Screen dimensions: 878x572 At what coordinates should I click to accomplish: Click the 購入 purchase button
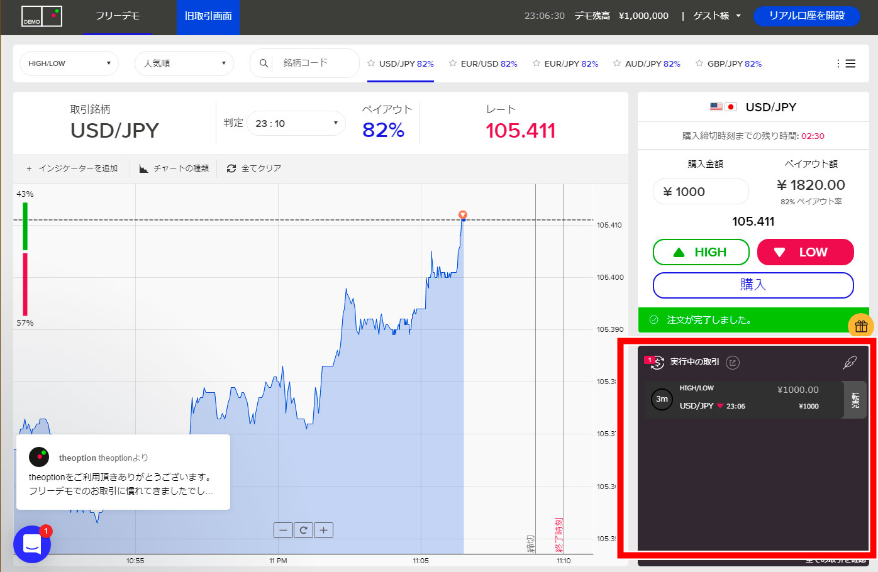pos(753,285)
